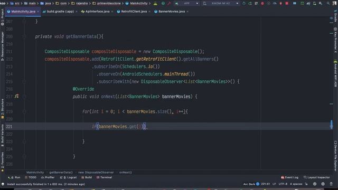Click the red hammer icon in toolbar

pos(170,3)
